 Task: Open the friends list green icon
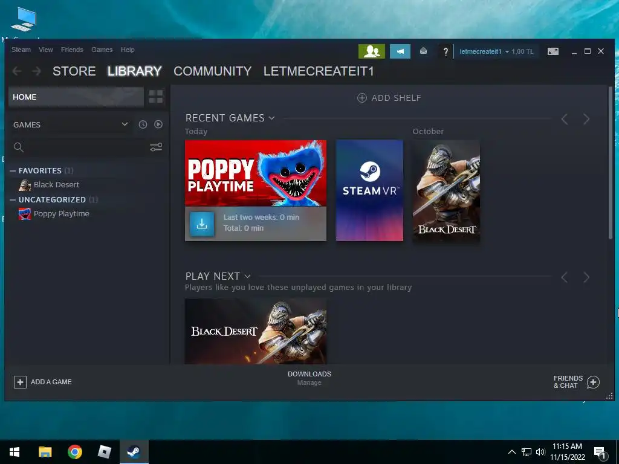coord(372,51)
